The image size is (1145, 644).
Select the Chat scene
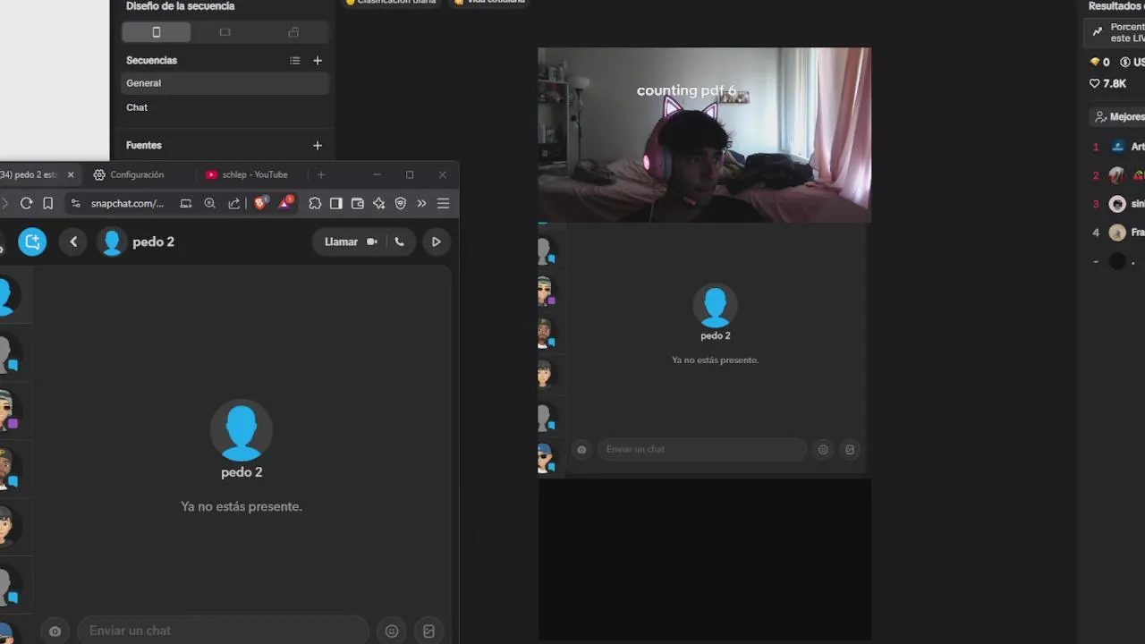pos(225,107)
